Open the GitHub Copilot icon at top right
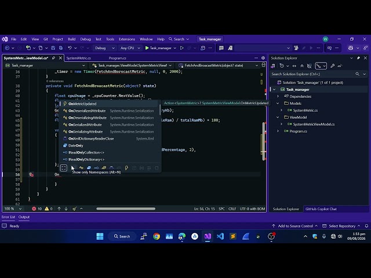This screenshot has width=371, height=278. tap(351, 48)
